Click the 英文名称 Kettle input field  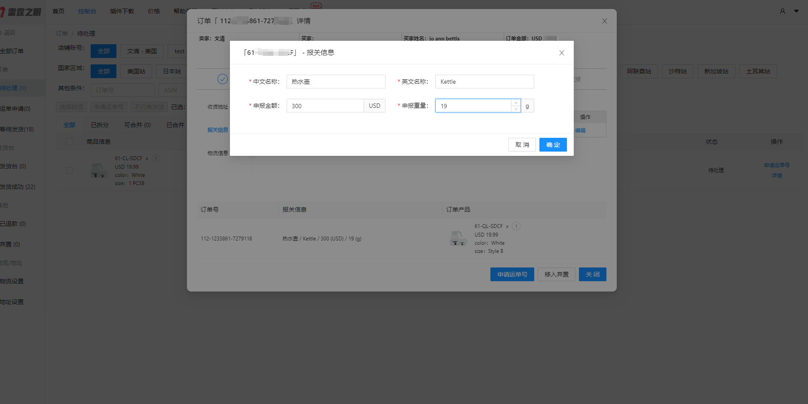484,81
